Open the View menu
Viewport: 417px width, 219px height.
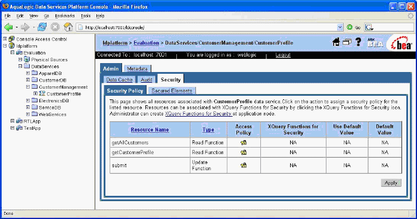point(34,16)
